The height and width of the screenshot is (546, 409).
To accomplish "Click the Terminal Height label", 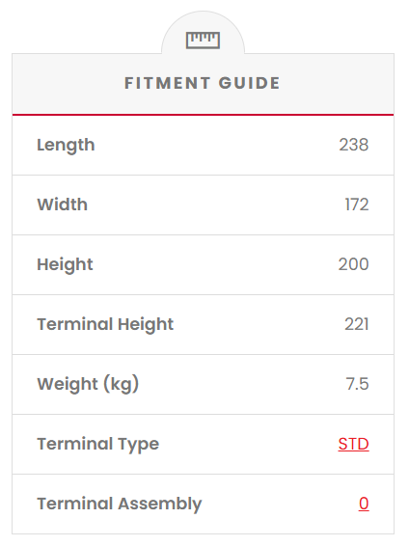I will coord(105,325).
